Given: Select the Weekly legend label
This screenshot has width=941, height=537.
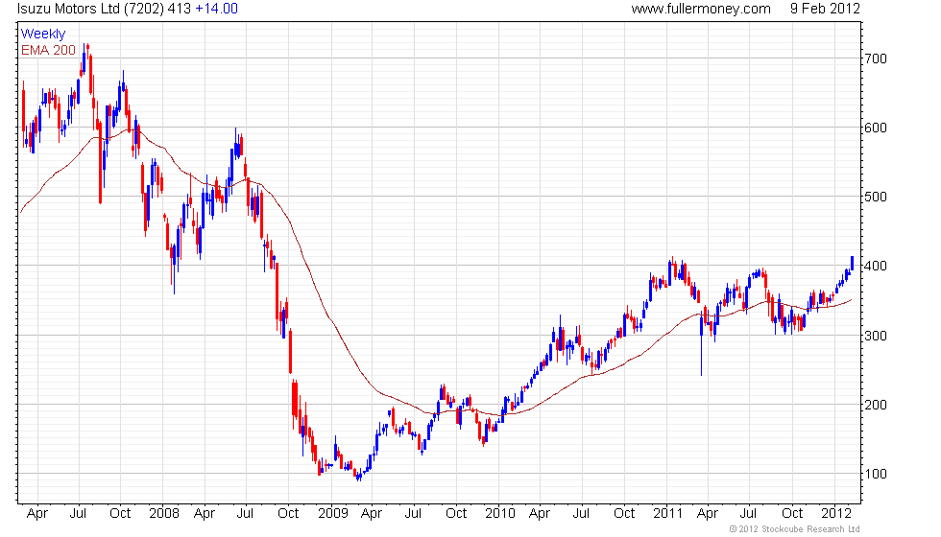Looking at the screenshot, I should [x=42, y=35].
